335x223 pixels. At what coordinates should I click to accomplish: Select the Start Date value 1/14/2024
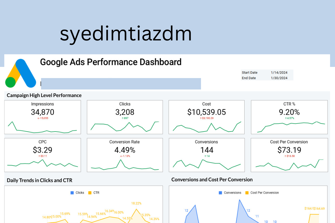(x=279, y=72)
